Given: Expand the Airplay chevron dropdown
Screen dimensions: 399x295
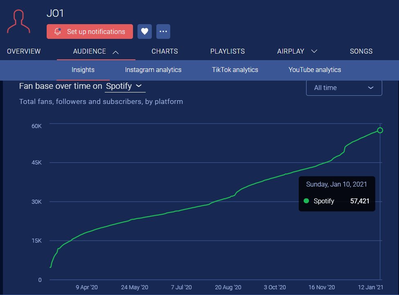Looking at the screenshot, I should click(x=314, y=52).
